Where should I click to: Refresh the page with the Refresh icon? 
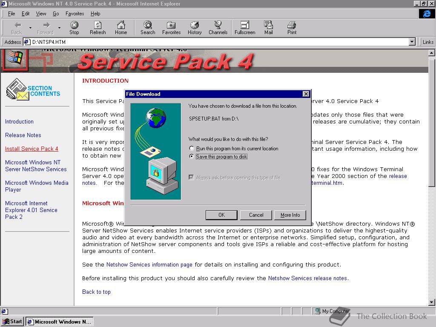(98, 28)
